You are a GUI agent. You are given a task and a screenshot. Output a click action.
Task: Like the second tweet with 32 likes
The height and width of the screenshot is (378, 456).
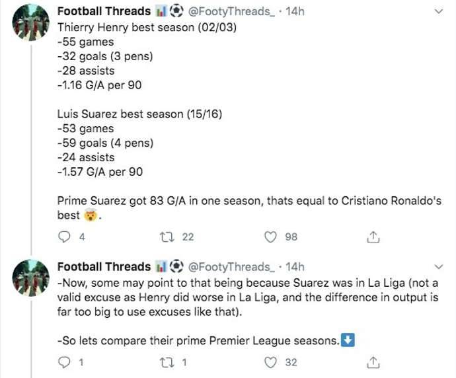click(x=270, y=361)
